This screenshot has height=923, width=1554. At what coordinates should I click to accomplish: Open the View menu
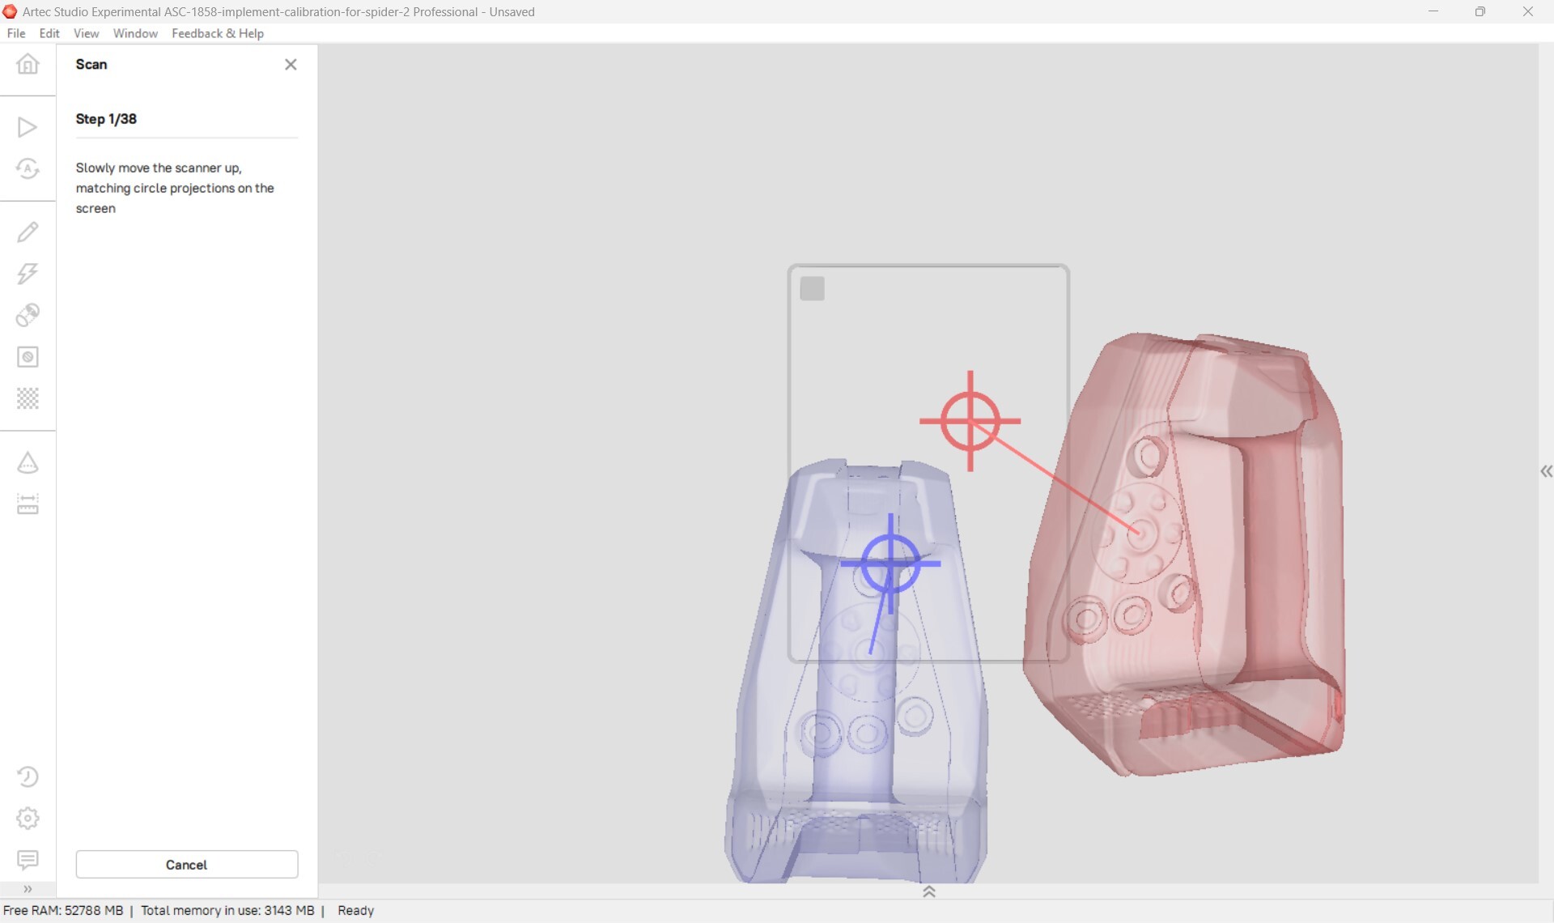[86, 33]
